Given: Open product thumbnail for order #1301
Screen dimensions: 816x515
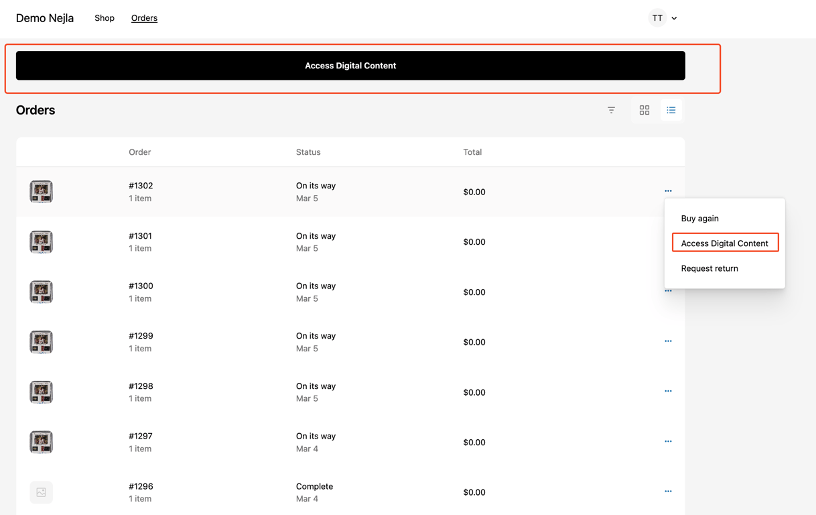Looking at the screenshot, I should pyautogui.click(x=41, y=242).
